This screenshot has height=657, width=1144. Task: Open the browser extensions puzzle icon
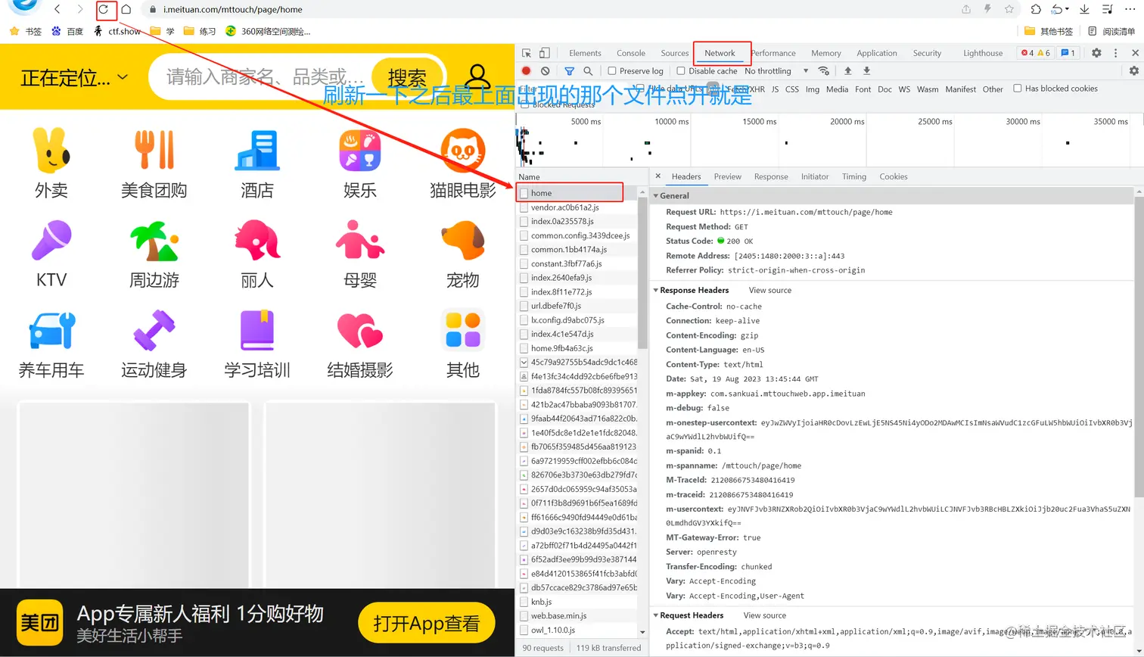coord(1036,9)
